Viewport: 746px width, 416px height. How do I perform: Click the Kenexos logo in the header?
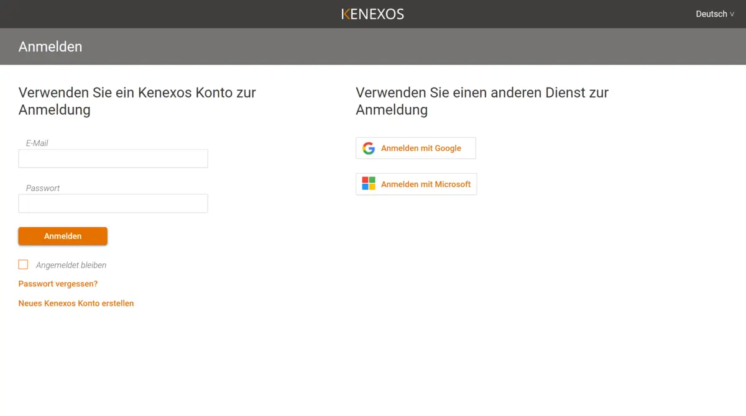coord(373,14)
